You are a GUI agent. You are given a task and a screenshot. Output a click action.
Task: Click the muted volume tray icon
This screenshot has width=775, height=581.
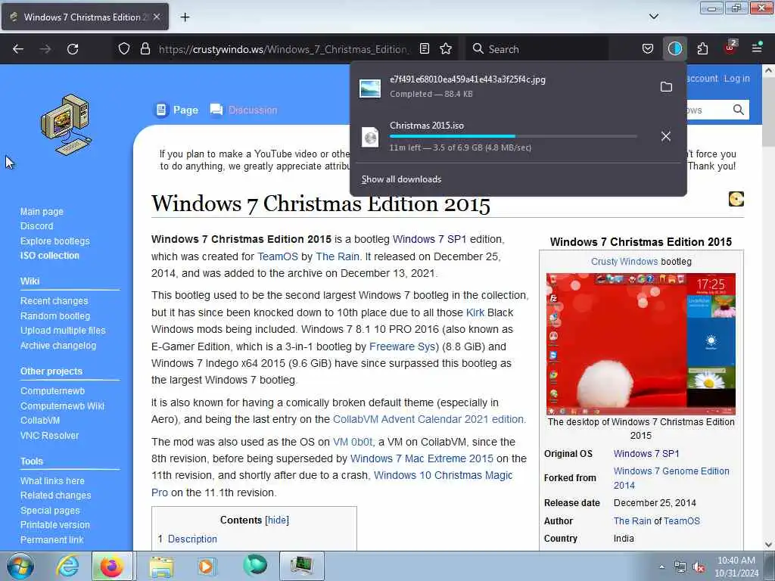(x=699, y=567)
